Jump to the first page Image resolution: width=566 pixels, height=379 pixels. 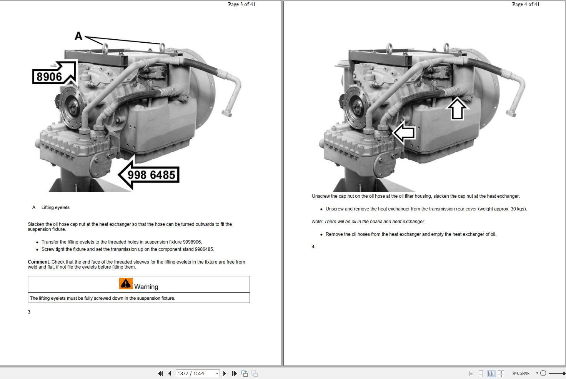click(160, 373)
